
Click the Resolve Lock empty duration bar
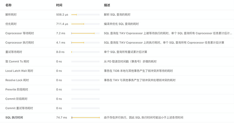(x=85, y=80)
